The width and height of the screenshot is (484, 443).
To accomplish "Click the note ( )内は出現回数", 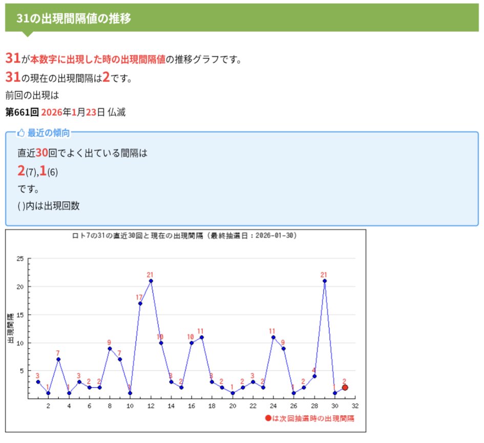I will point(49,206).
